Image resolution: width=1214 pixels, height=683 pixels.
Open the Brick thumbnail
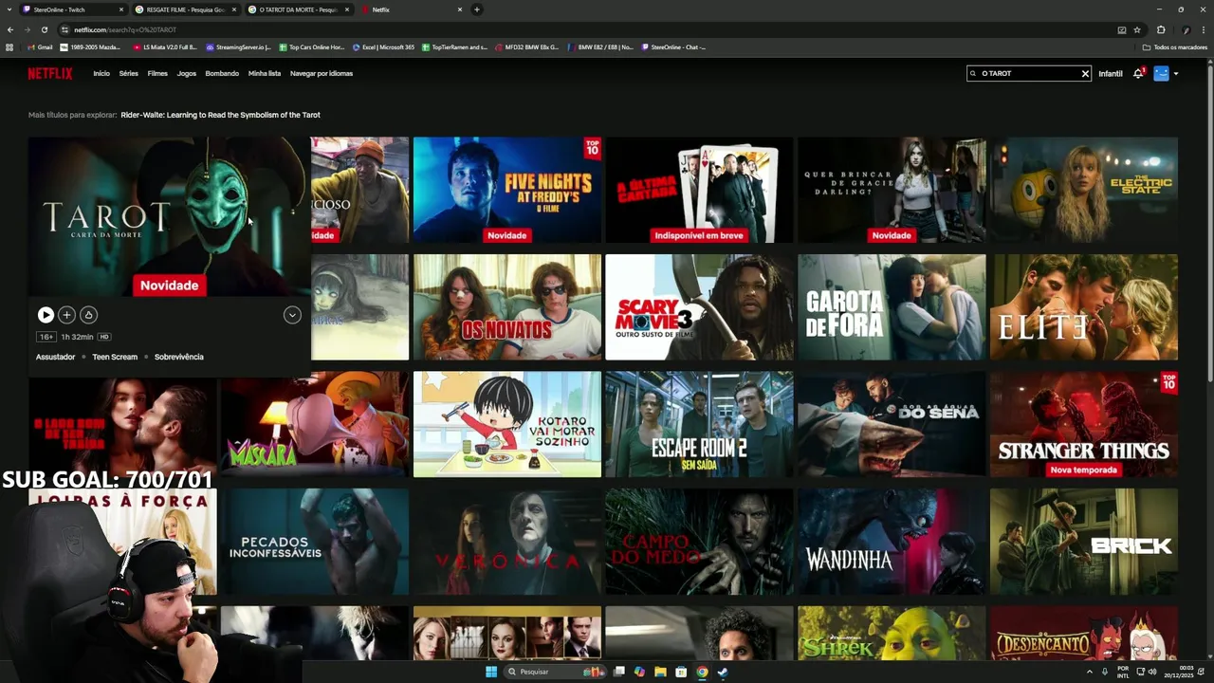click(x=1084, y=542)
